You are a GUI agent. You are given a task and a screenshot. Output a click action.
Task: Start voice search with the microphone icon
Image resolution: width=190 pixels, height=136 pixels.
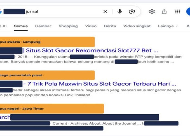120,11
